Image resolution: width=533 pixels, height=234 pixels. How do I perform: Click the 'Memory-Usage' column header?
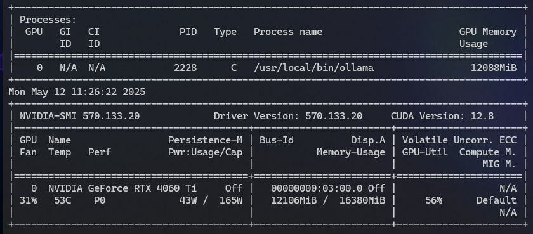coord(351,152)
